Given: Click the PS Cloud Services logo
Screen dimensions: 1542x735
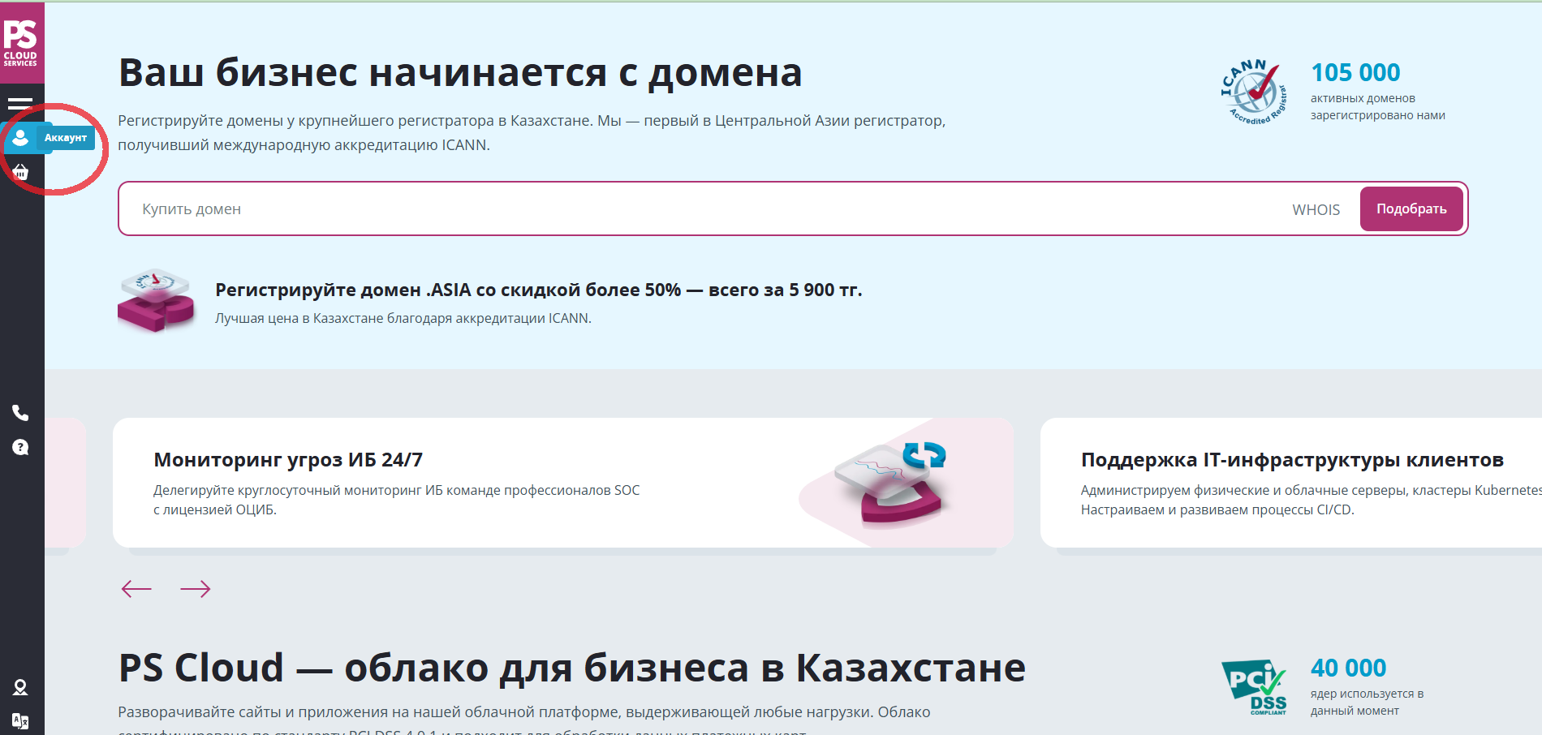Looking at the screenshot, I should (x=21, y=43).
